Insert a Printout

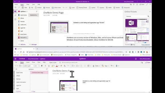pos(38,7)
